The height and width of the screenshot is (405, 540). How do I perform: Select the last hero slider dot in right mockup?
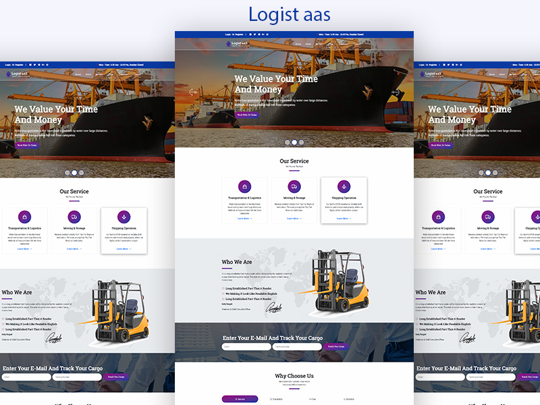point(495,173)
